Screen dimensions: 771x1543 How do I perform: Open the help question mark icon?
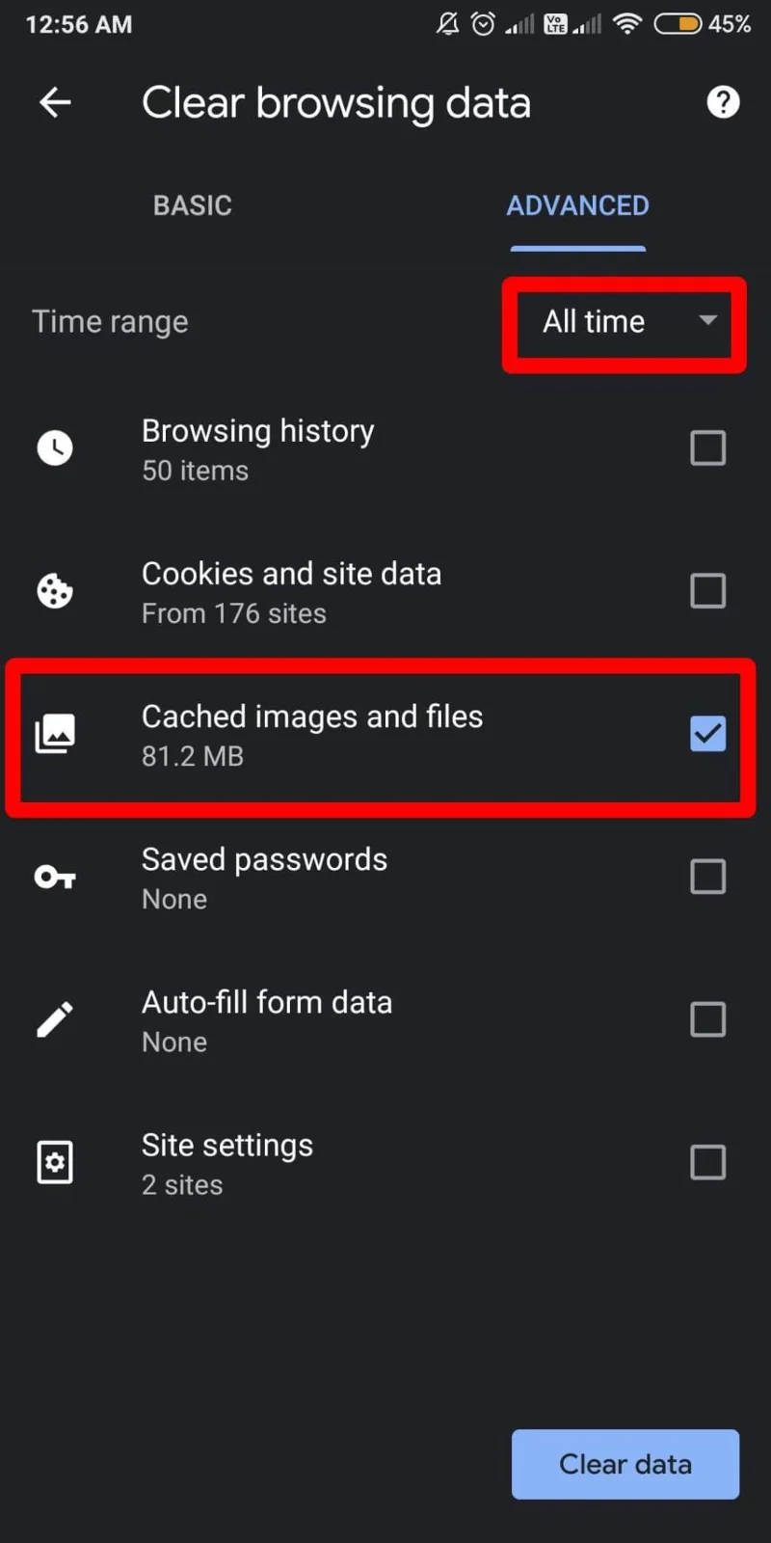pyautogui.click(x=723, y=102)
